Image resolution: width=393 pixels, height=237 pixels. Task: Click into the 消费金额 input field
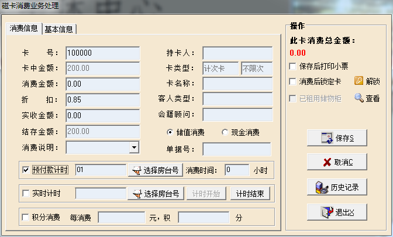[102, 84]
